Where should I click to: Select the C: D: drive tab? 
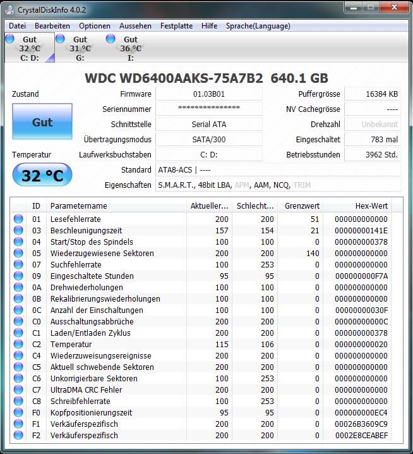pos(30,48)
